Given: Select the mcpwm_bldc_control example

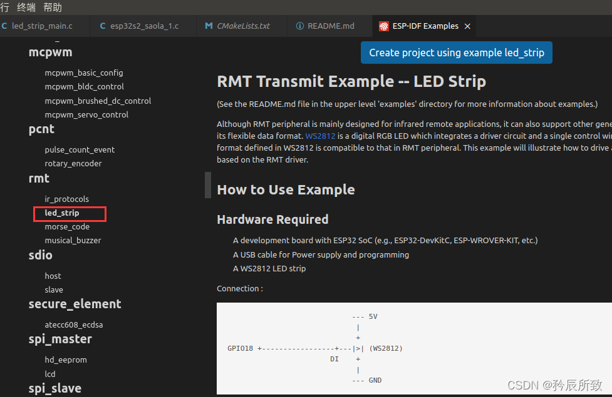Looking at the screenshot, I should click(85, 86).
